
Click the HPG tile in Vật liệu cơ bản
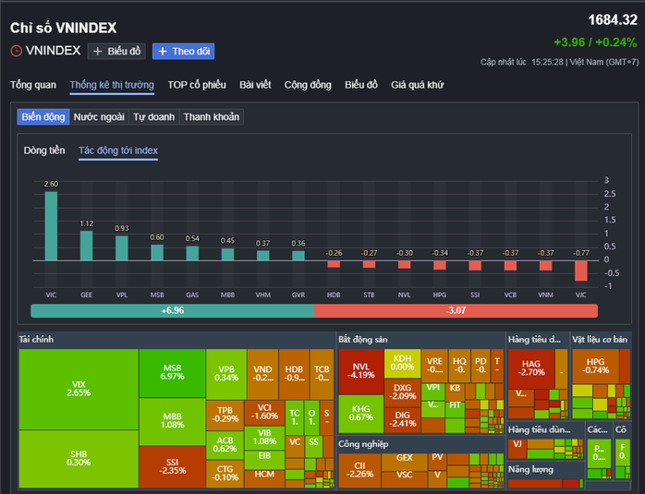coord(596,366)
